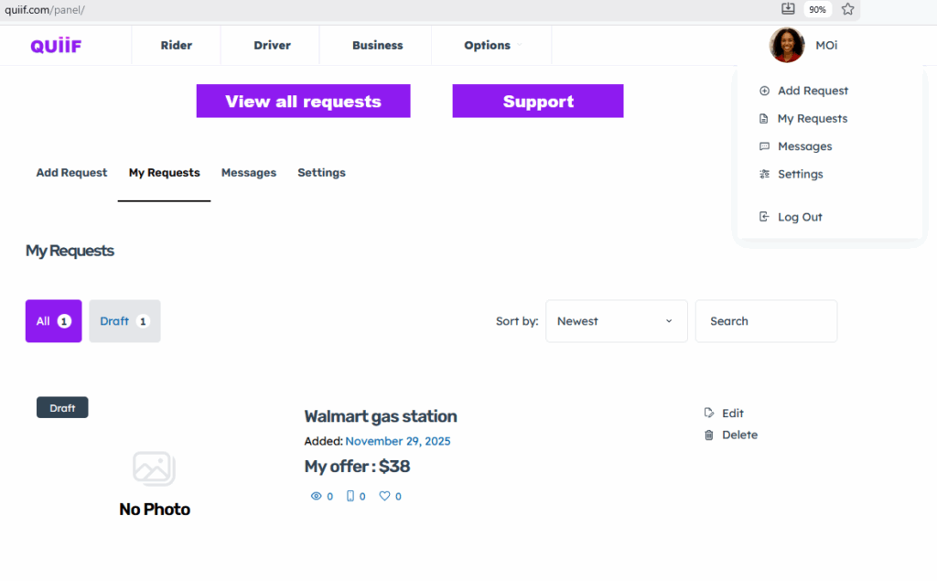Click the install app icon in address bar
Image resolution: width=937 pixels, height=581 pixels.
(x=788, y=9)
